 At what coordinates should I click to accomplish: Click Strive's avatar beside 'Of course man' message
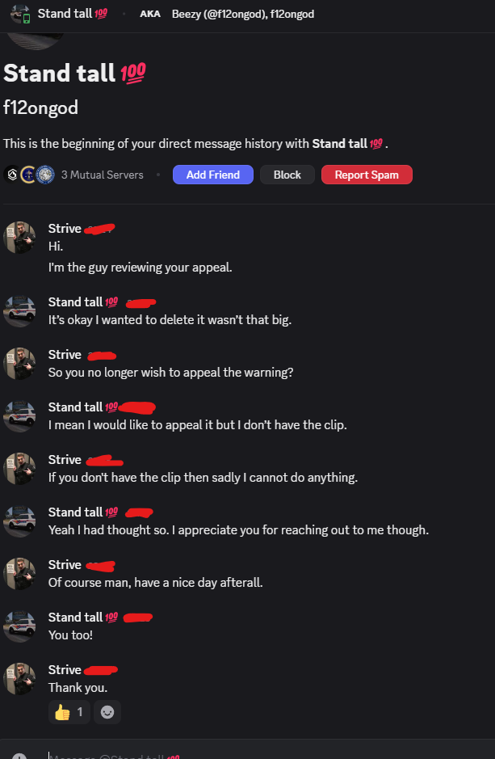tap(19, 574)
